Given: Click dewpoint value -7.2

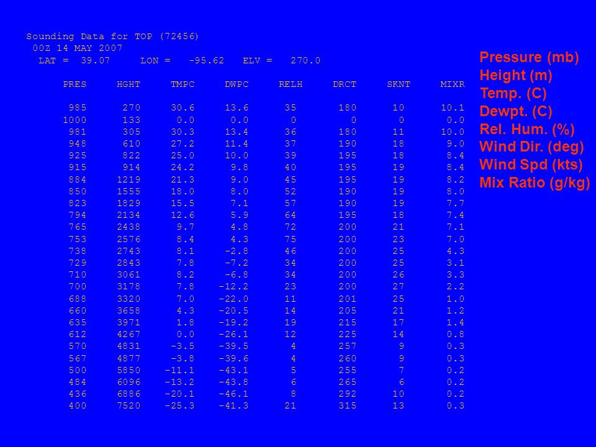Looking at the screenshot, I should click(x=237, y=263).
